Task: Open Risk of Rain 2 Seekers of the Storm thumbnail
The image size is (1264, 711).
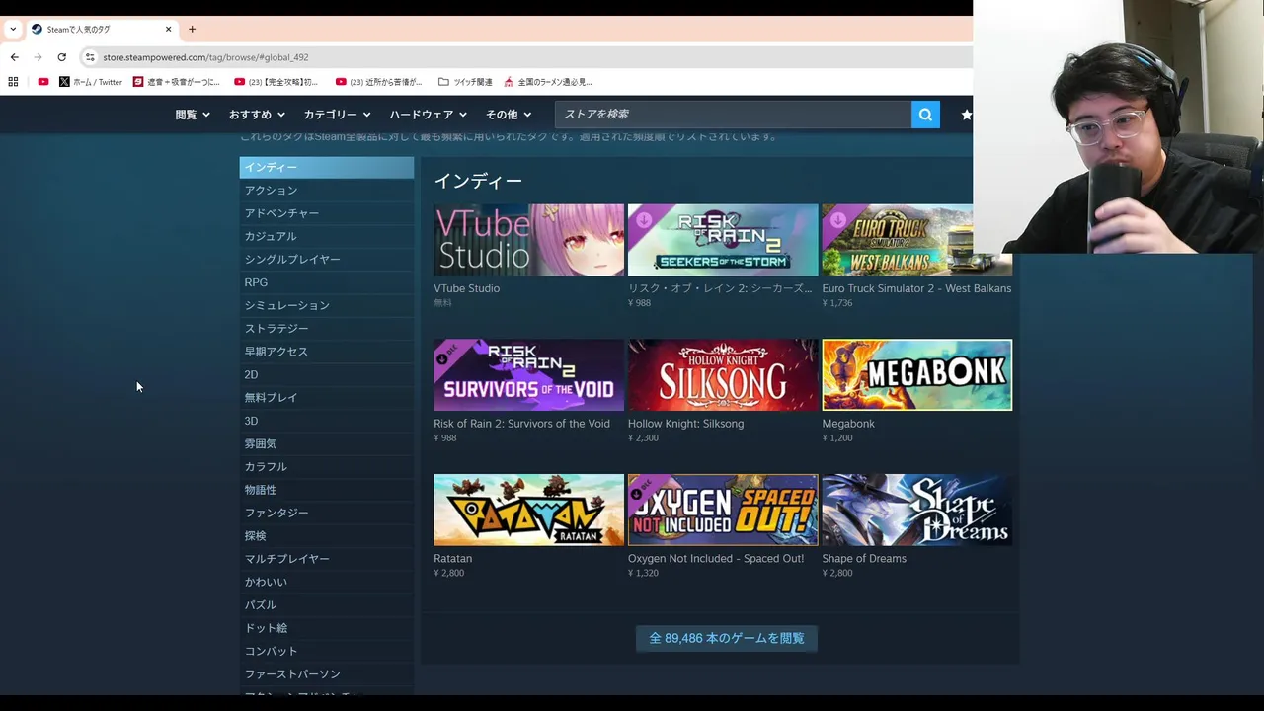Action: [x=723, y=240]
